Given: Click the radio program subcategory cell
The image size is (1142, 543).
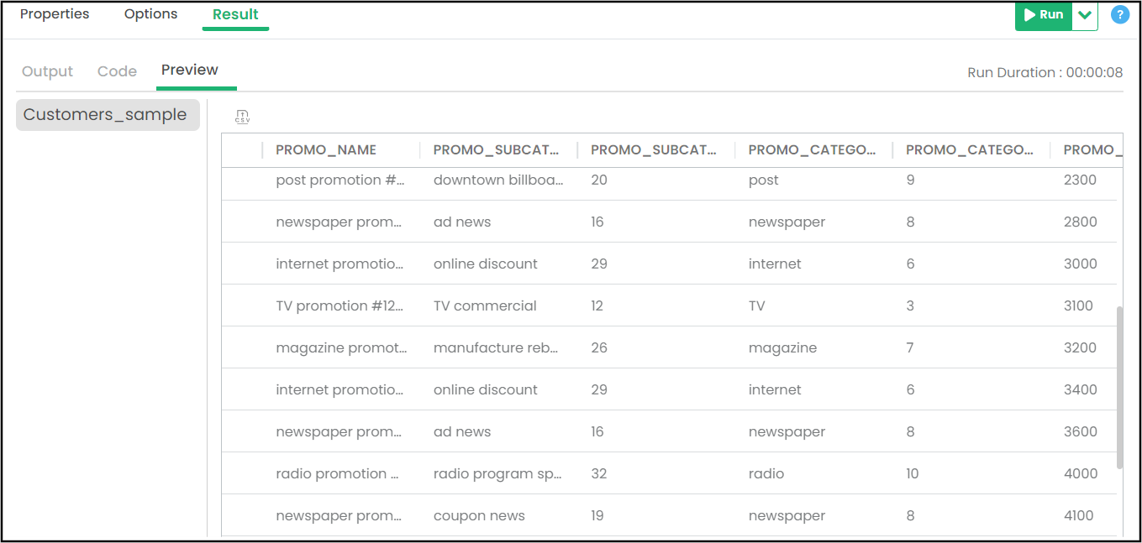Looking at the screenshot, I should tap(497, 473).
